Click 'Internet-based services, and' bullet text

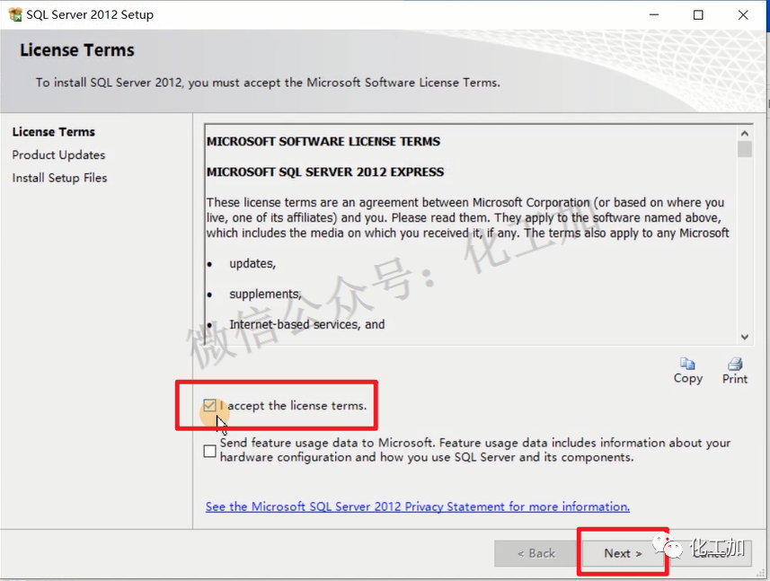(307, 324)
